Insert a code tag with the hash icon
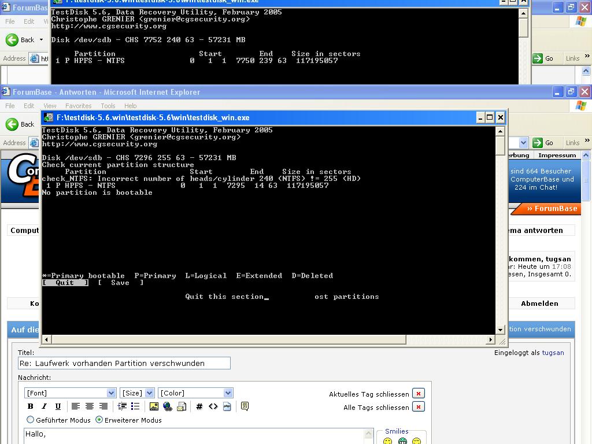 pos(199,406)
